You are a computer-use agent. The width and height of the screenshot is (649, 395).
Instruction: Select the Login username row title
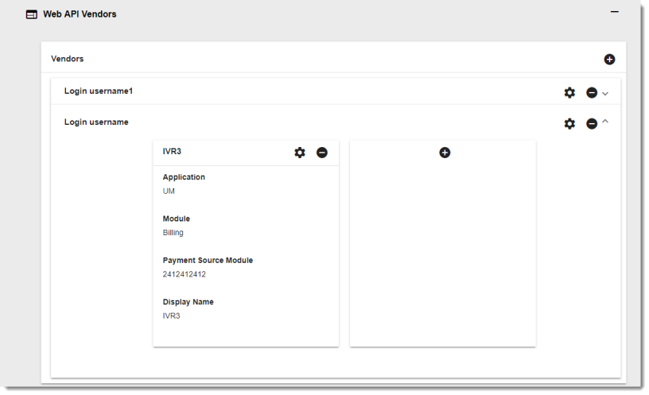[x=96, y=122]
